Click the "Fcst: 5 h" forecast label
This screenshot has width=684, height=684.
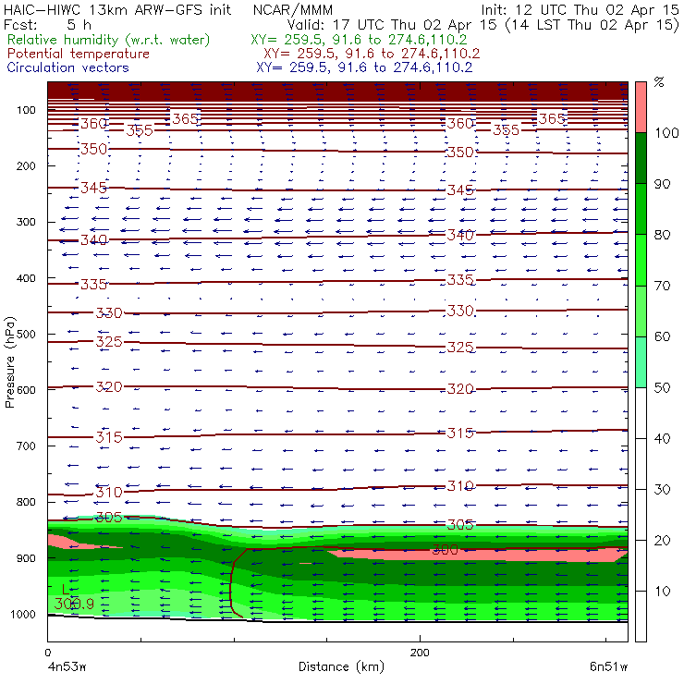(47, 25)
